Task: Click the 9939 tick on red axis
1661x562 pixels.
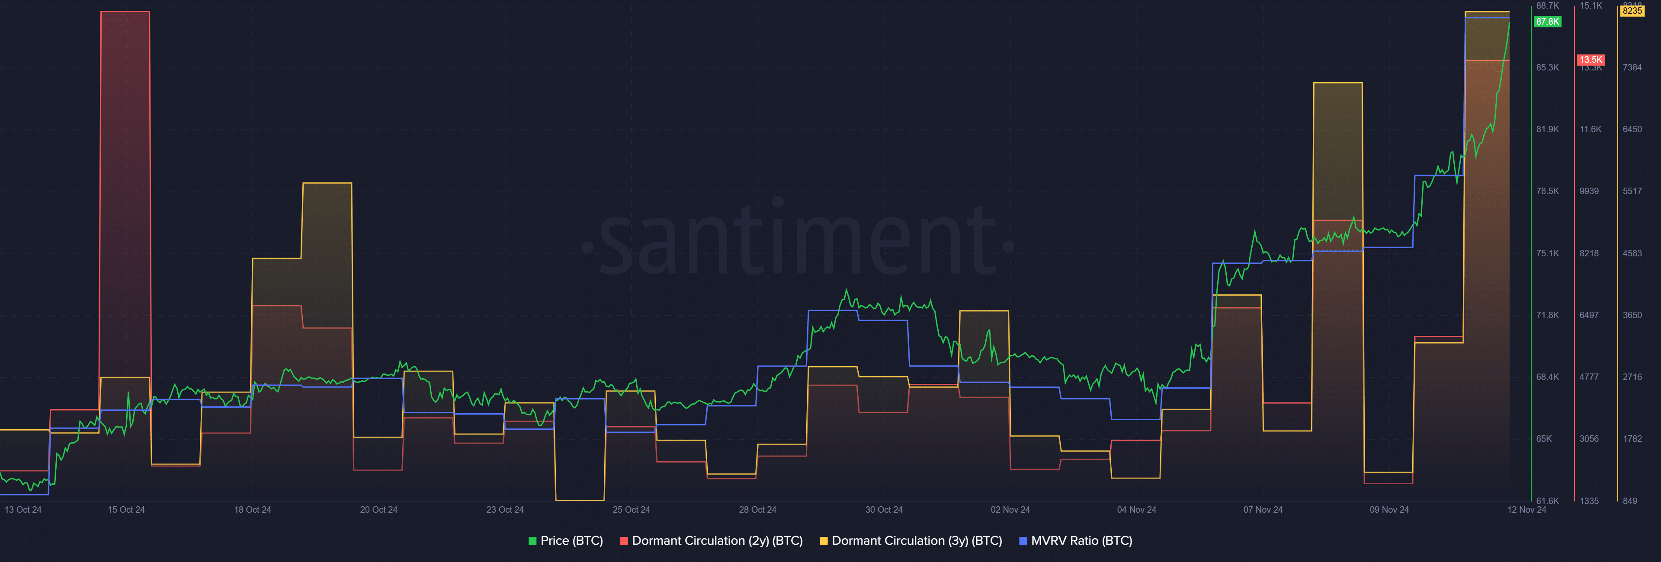Action: 1589,192
